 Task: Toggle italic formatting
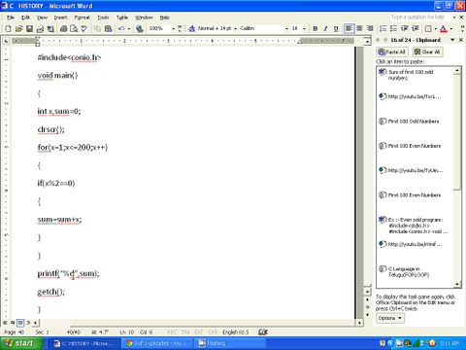(x=325, y=29)
